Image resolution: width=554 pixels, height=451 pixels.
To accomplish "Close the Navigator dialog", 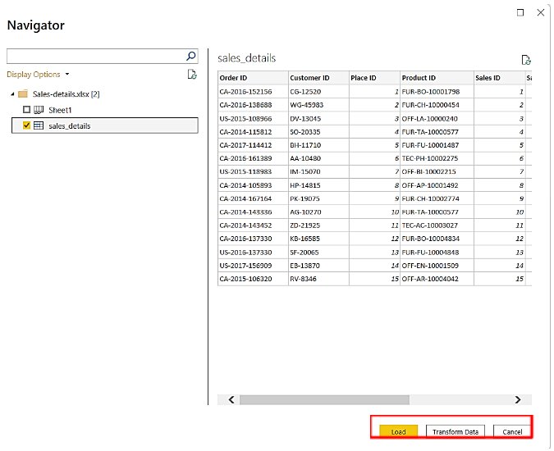I will [x=540, y=12].
